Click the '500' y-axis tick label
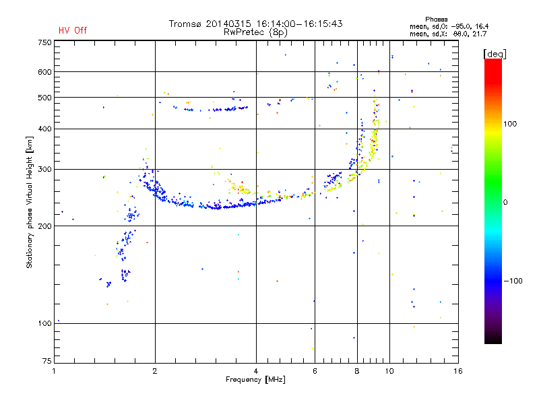This screenshot has height=404, width=539. [44, 98]
